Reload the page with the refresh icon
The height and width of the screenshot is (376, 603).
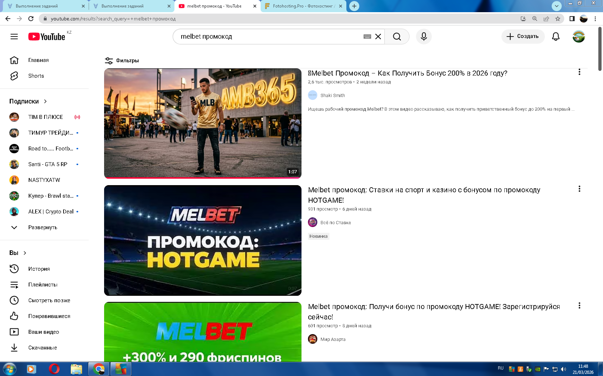[x=31, y=19]
